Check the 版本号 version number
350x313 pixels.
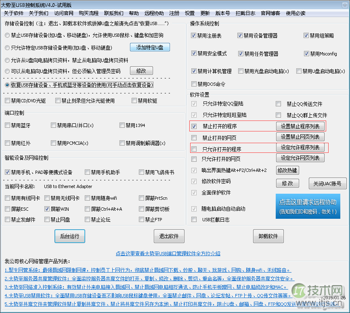tap(222, 13)
